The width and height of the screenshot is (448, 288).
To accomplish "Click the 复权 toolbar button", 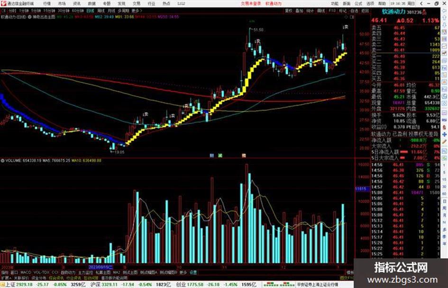I will 289,10.
